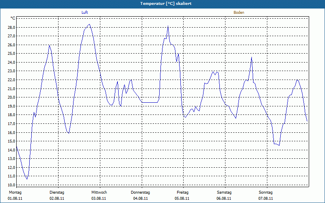Image resolution: width=325 pixels, height=203 pixels.
Task: Click the 24,0 y-axis value
Action: pyautogui.click(x=11, y=63)
